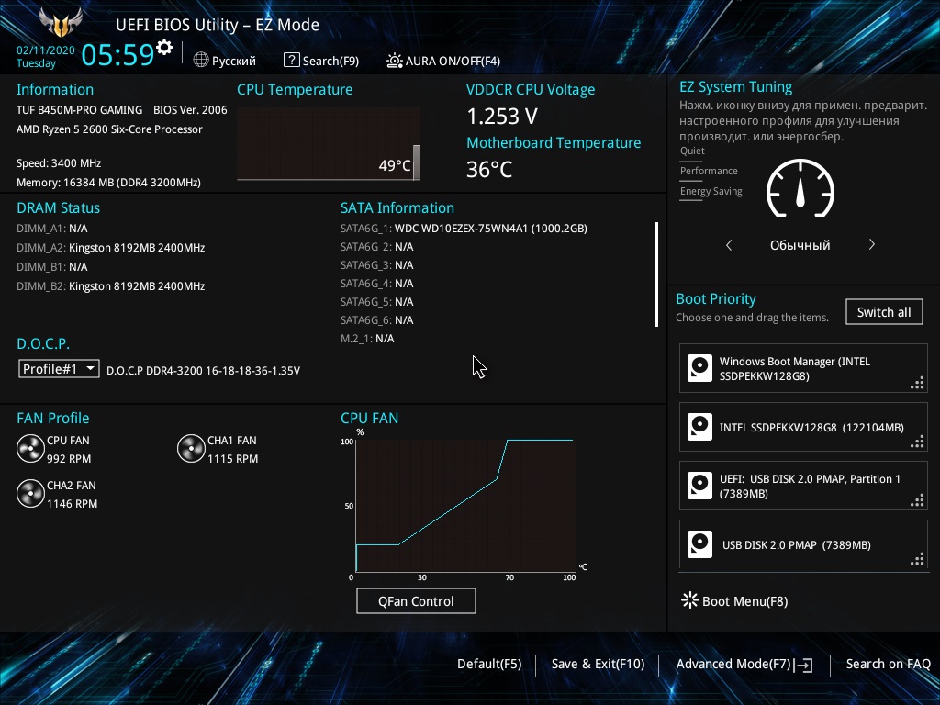Load the Default(F5) settings
The height and width of the screenshot is (705, 940).
489,665
